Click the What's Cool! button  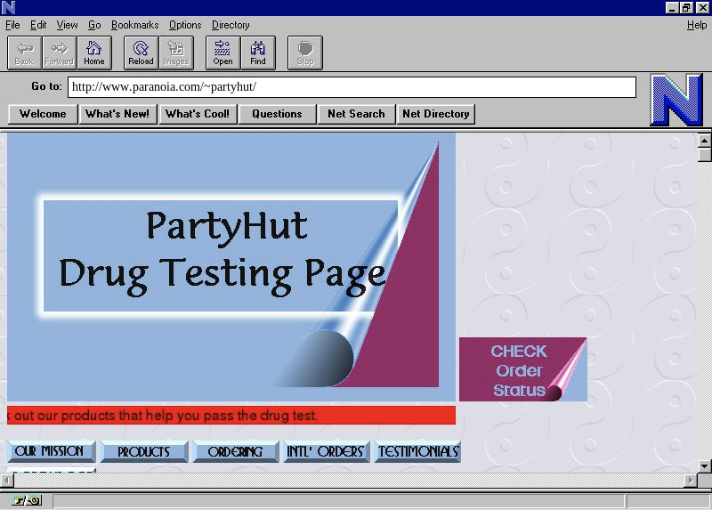197,114
